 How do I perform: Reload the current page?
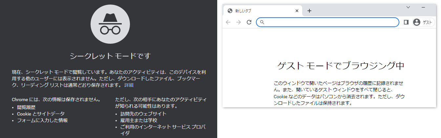point(249,22)
